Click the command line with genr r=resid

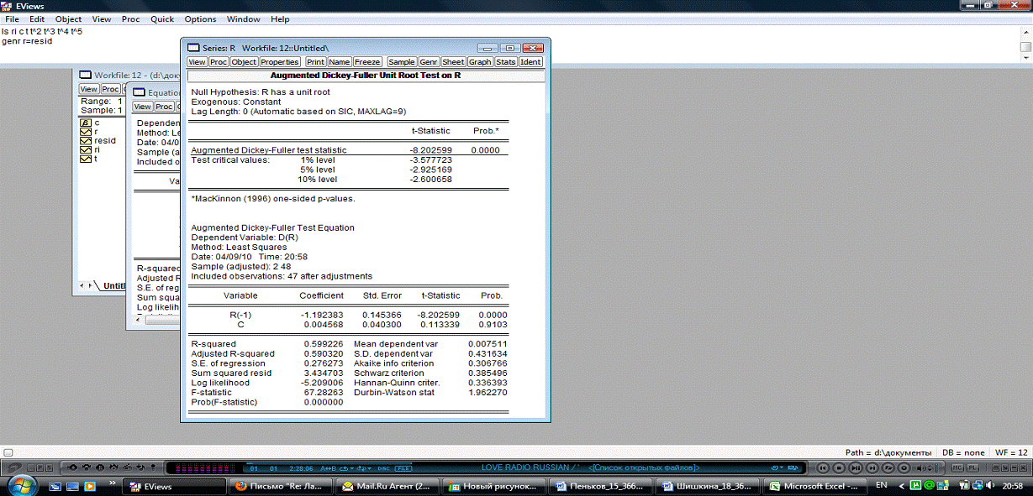(x=24, y=40)
